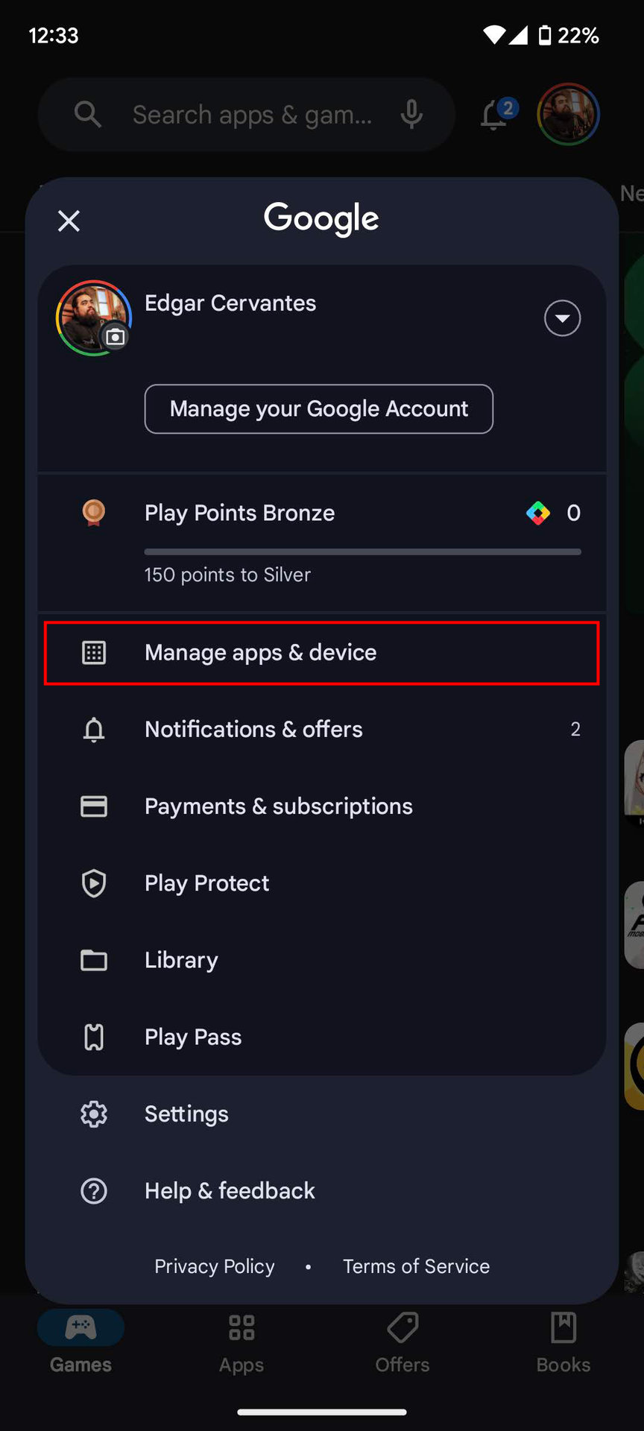Image resolution: width=644 pixels, height=1431 pixels.
Task: Tap the camera icon on profile photo
Action: click(x=115, y=337)
